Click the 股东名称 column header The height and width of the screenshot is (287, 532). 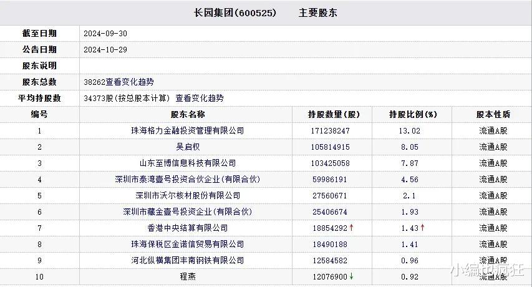tap(188, 114)
